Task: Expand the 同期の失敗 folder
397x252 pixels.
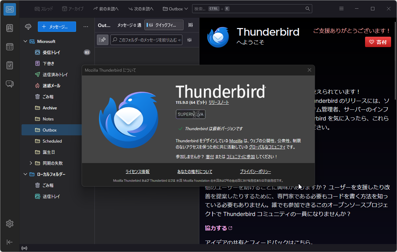Action: [x=31, y=163]
